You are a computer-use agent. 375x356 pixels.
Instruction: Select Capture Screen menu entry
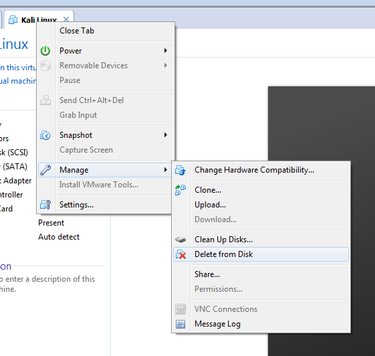(x=106, y=150)
